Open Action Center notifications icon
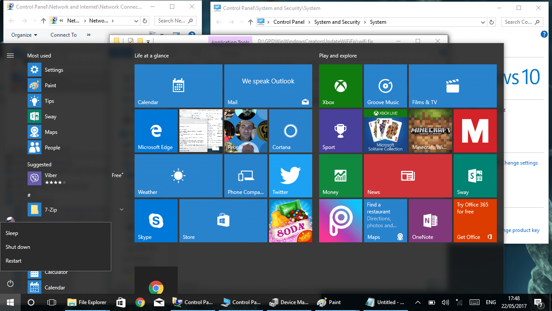The height and width of the screenshot is (311, 552). (538, 302)
